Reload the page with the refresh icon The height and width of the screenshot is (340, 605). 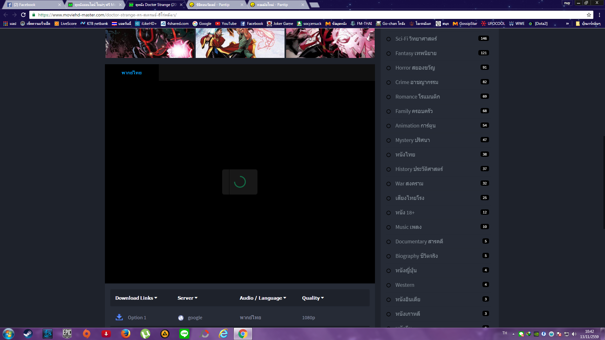pos(23,15)
